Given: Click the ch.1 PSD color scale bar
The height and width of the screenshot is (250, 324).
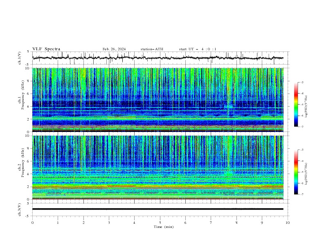Looking at the screenshot, I should 296,104.
